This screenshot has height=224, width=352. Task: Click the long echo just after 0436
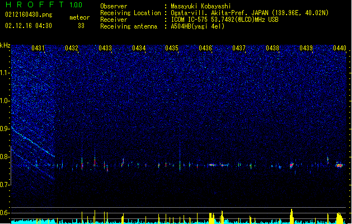pos(212,165)
